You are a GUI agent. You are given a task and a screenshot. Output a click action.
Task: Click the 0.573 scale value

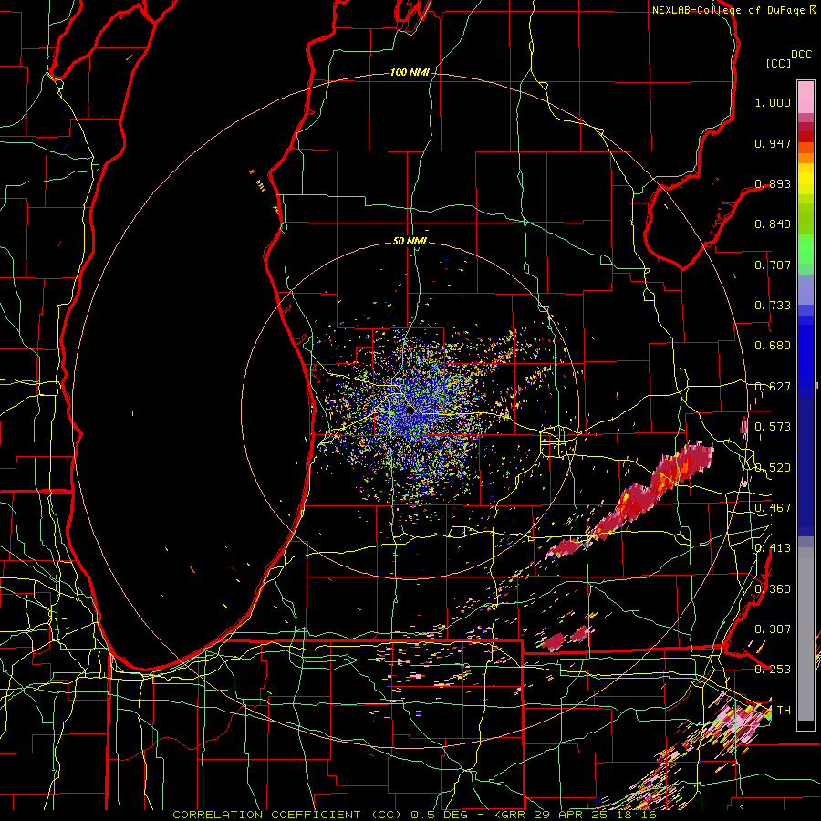[773, 427]
